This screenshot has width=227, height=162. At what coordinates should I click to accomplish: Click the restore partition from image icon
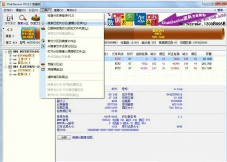[x=43, y=46]
